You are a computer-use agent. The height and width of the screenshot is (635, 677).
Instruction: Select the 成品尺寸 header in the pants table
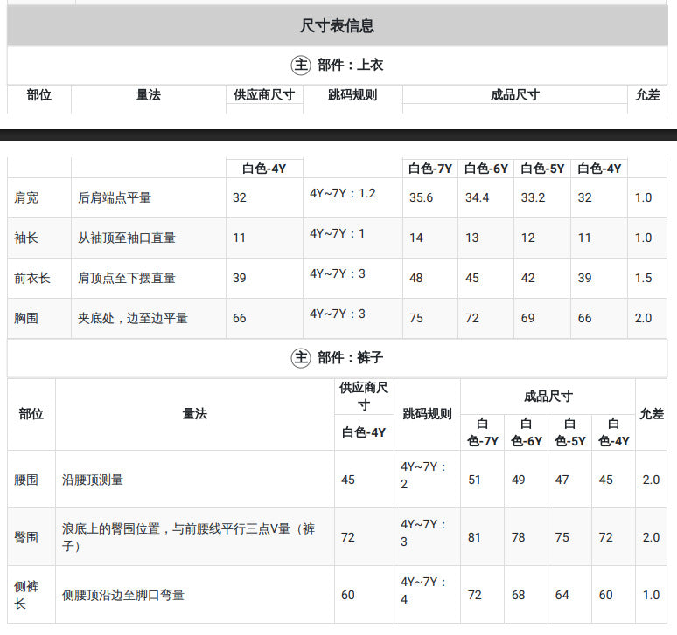[548, 397]
